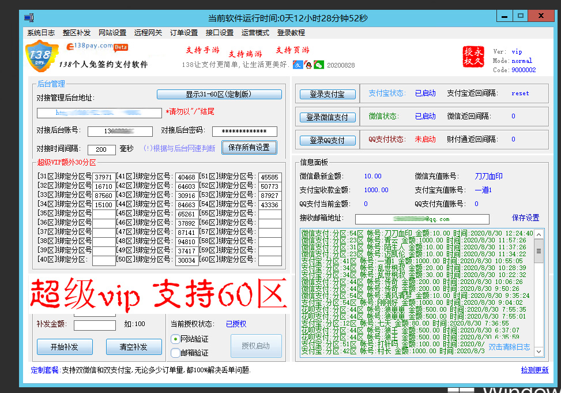The image size is (561, 393).
Task: Click the 显示31-60区(定制版) button
Action: 219,94
